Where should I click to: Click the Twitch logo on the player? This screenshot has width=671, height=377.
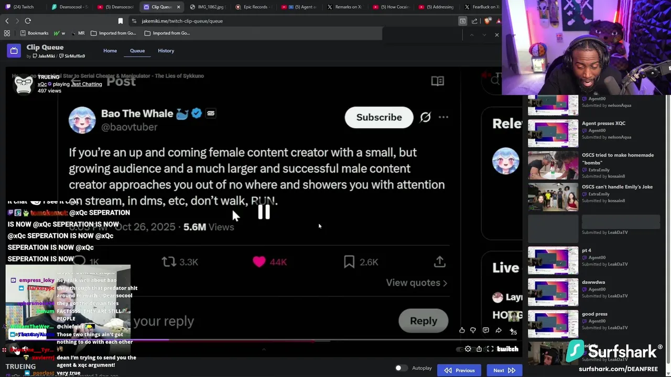[507, 349]
